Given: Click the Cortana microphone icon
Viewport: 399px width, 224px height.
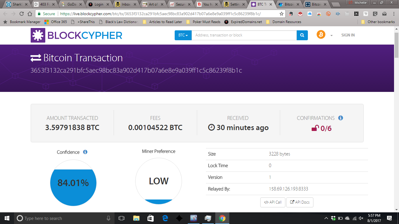Looking at the screenshot, I should (109, 218).
